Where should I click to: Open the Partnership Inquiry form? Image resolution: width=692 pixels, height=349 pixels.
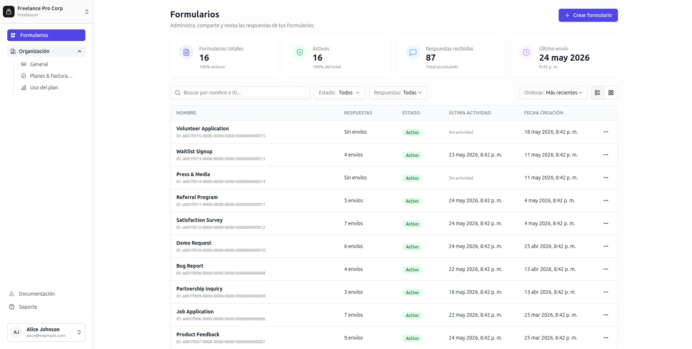tap(199, 289)
